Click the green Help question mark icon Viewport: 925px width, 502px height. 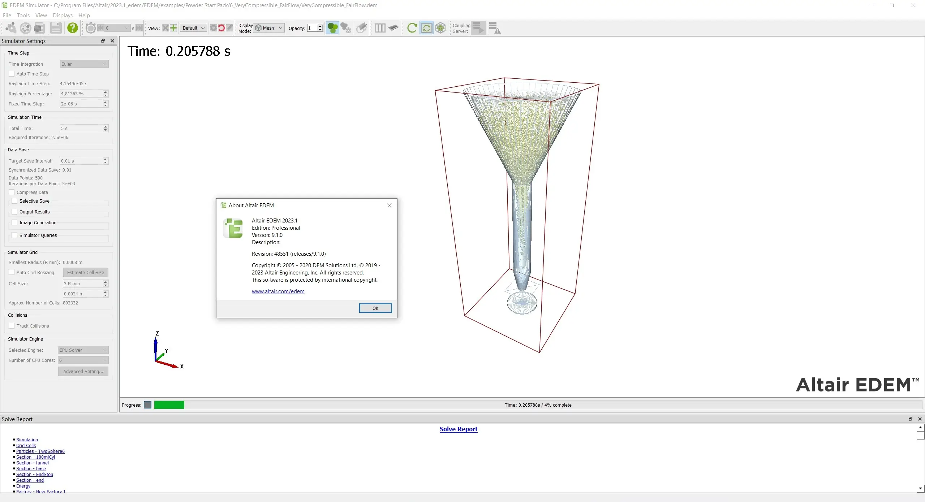(x=72, y=28)
